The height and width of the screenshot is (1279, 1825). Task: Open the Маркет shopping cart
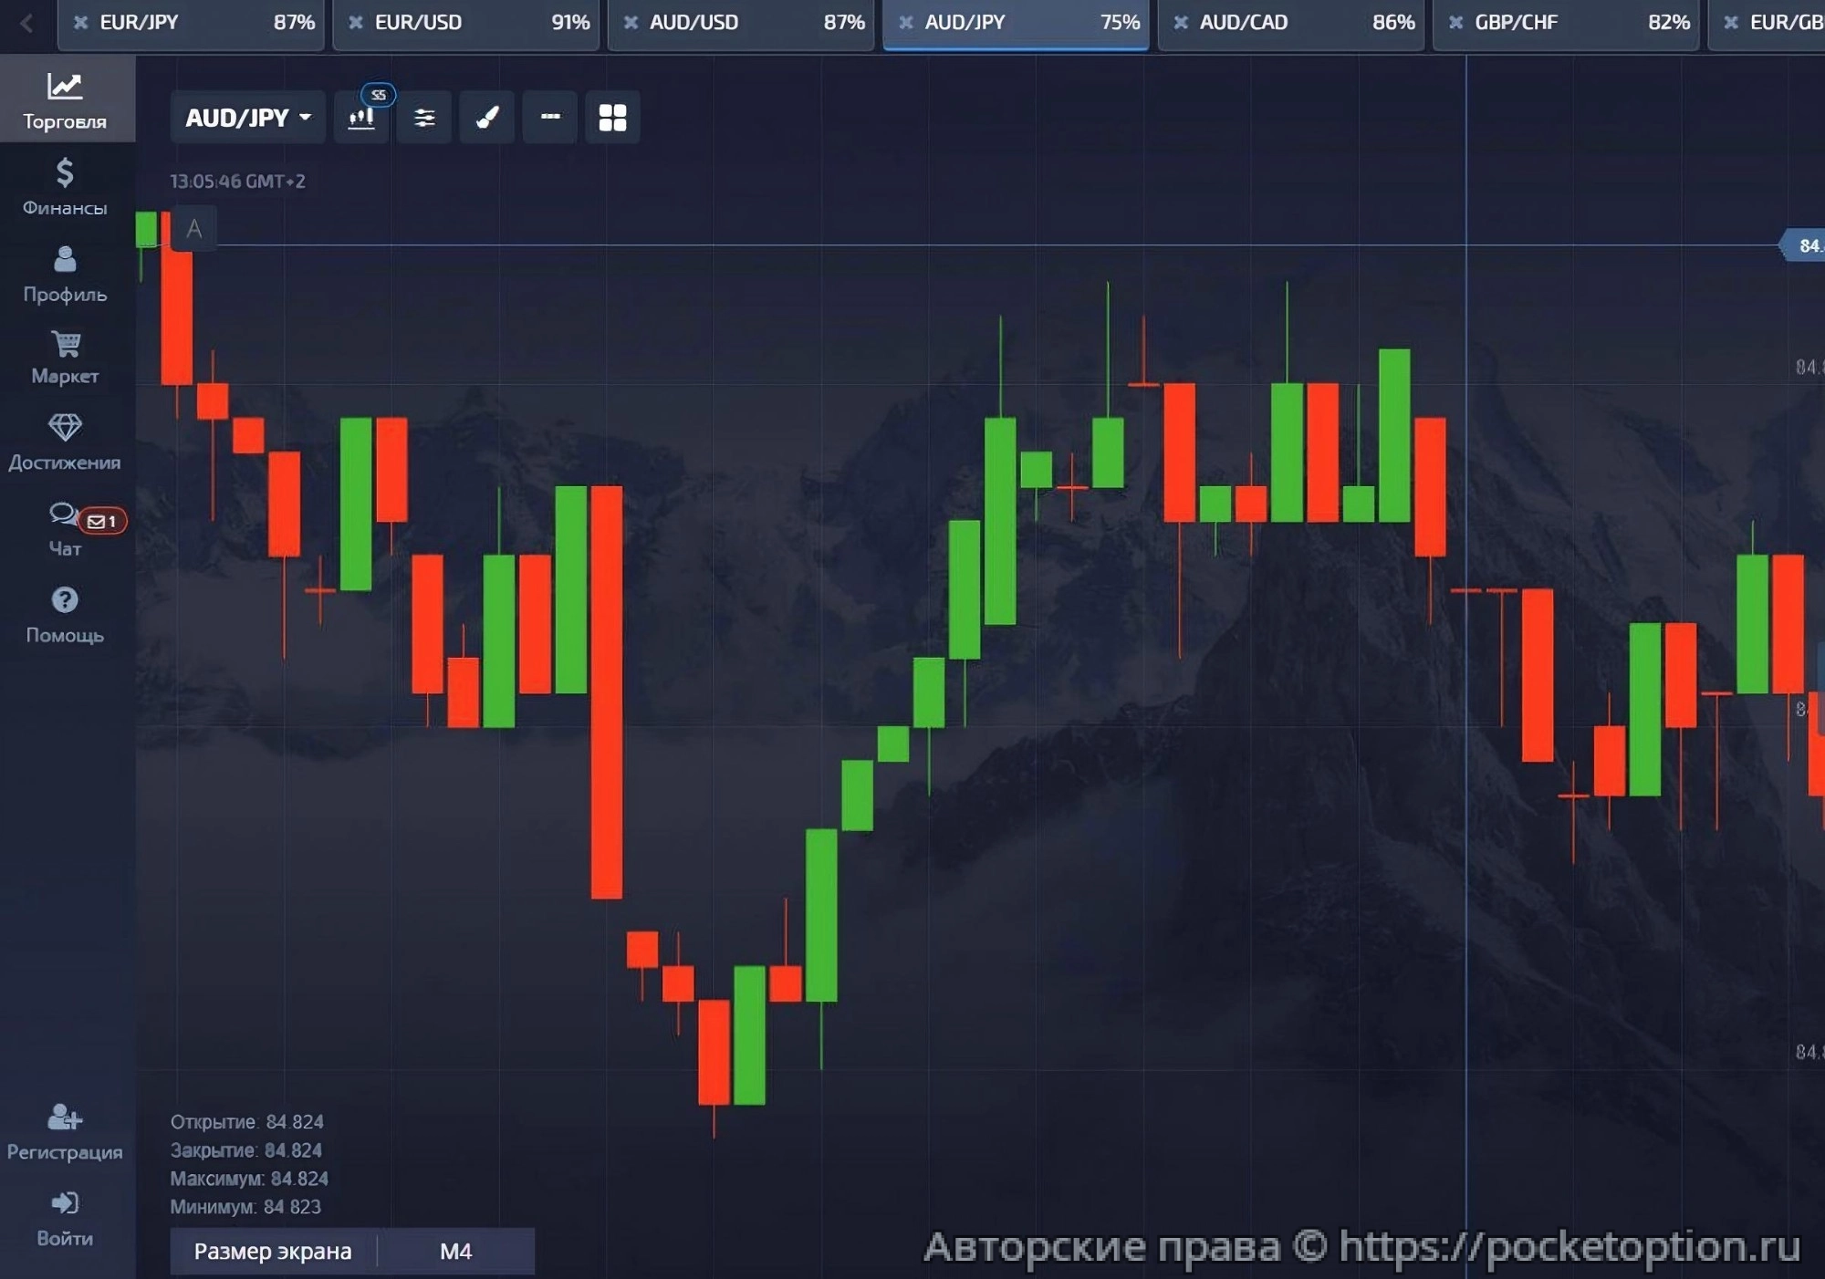65,357
